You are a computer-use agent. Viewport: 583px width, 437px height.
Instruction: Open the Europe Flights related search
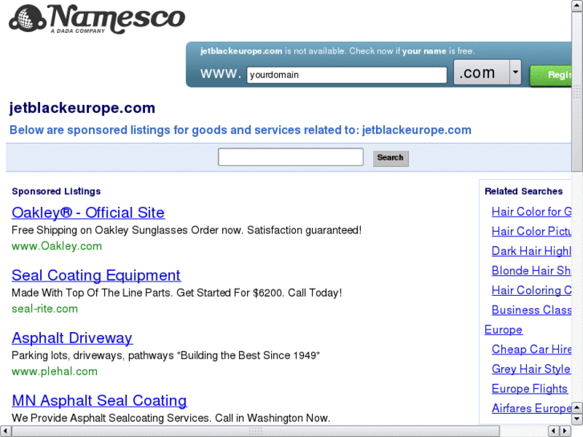click(x=529, y=389)
